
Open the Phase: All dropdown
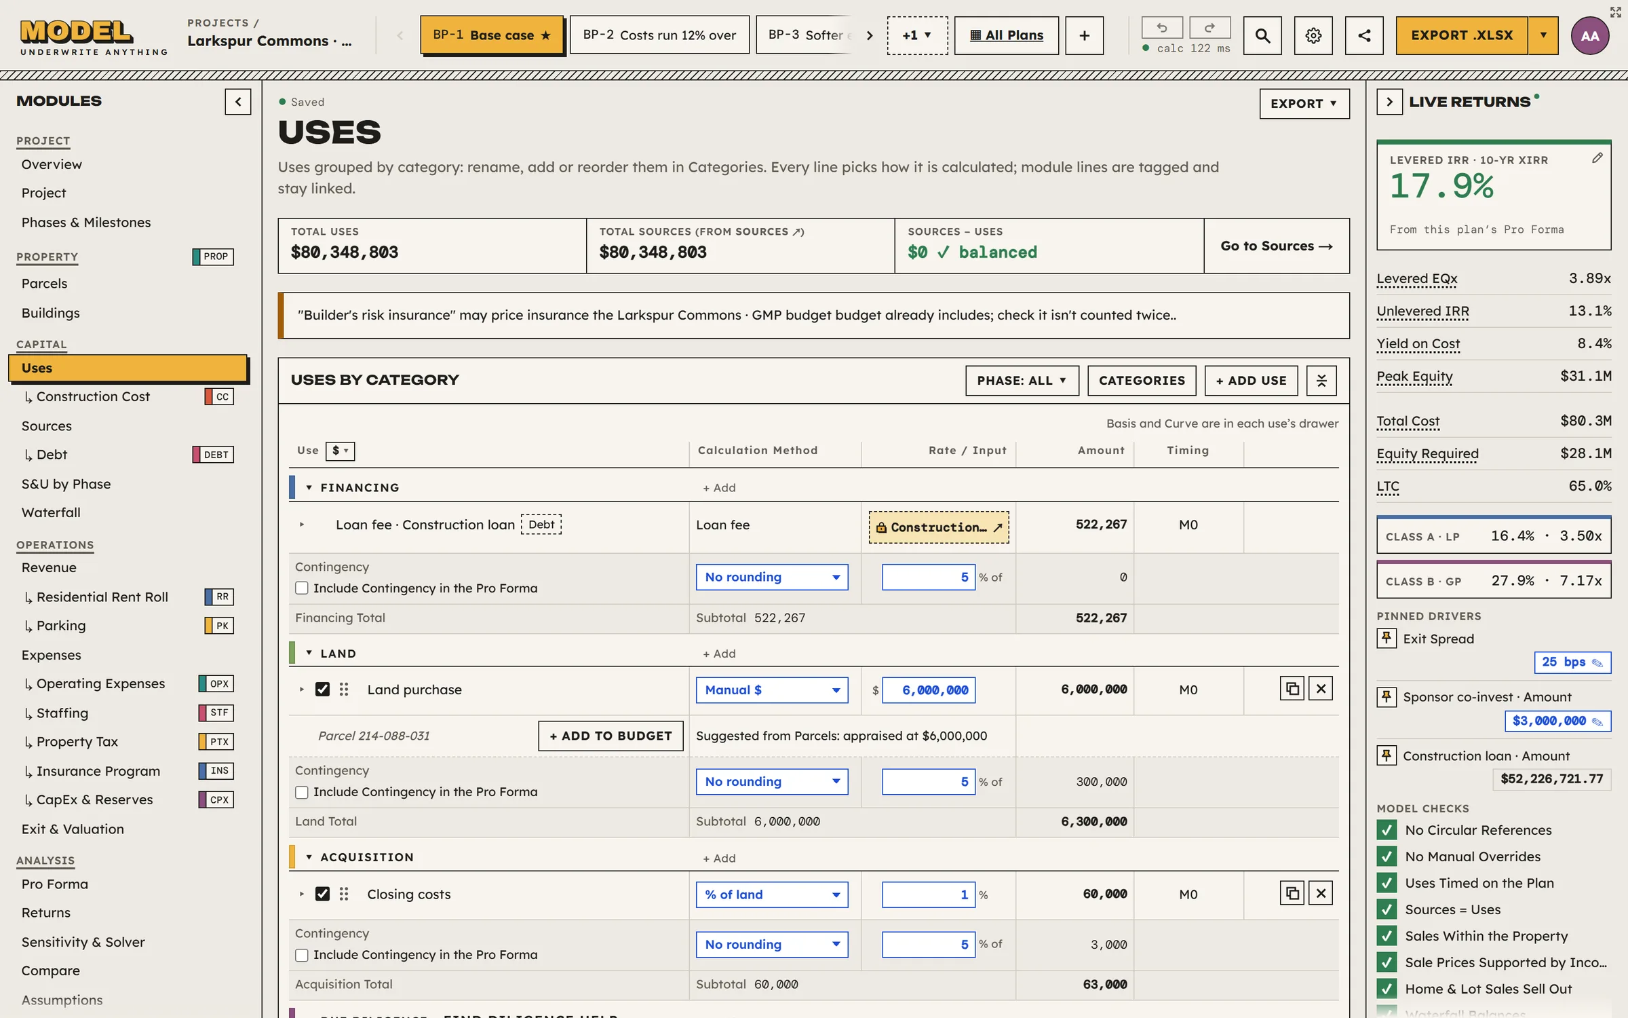point(1022,381)
